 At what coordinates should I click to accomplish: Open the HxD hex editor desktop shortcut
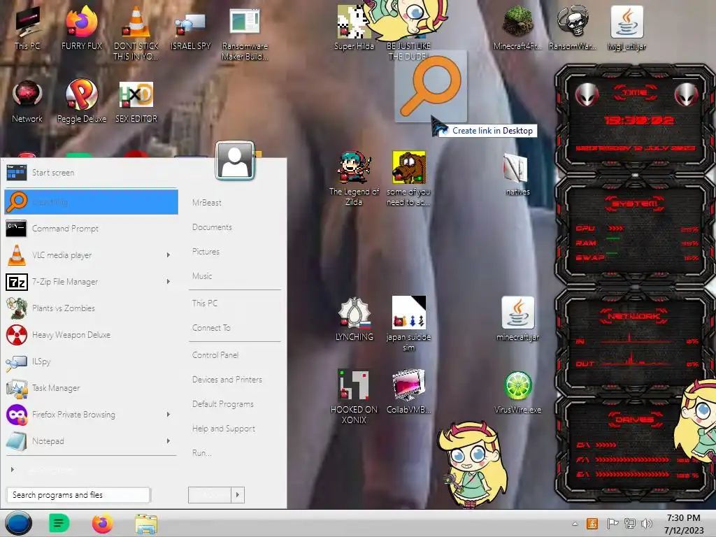click(136, 101)
